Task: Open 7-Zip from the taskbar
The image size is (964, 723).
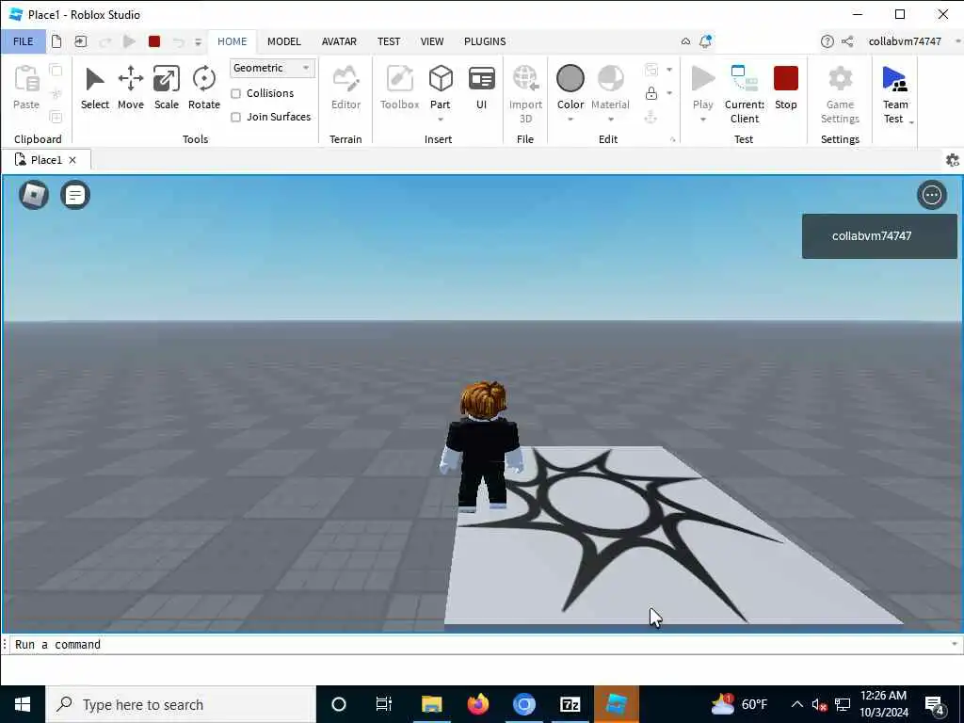Action: 570,704
